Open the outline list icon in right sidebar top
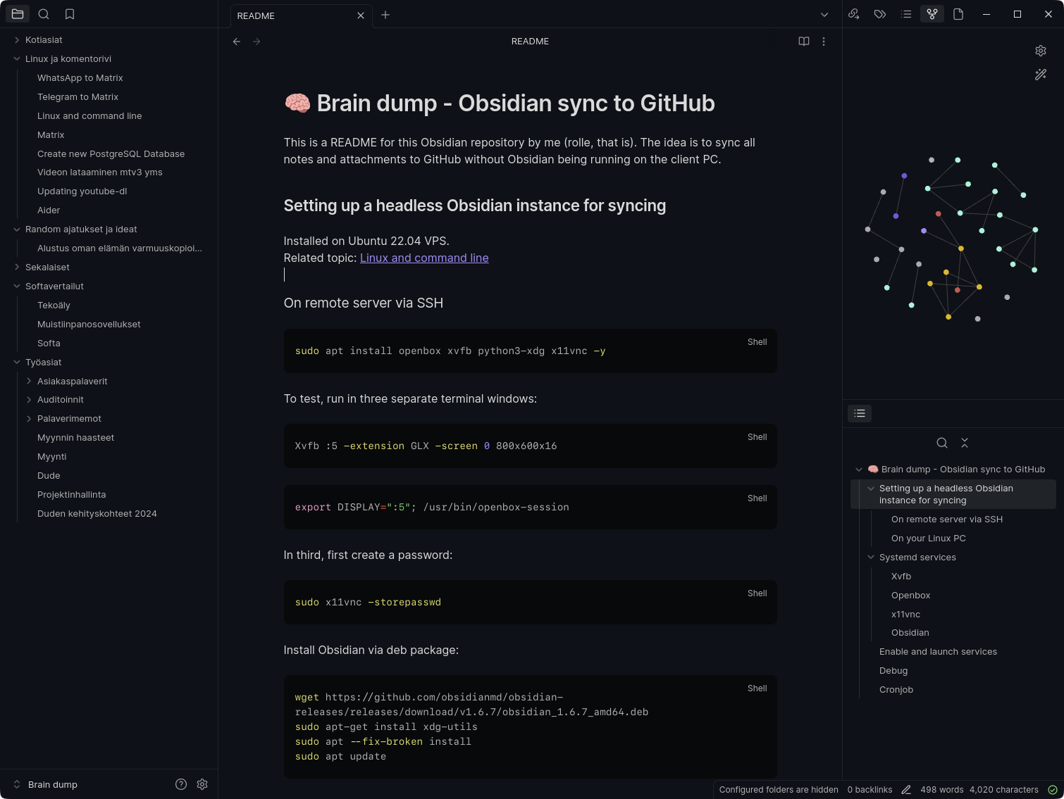Image resolution: width=1064 pixels, height=799 pixels. coord(906,14)
